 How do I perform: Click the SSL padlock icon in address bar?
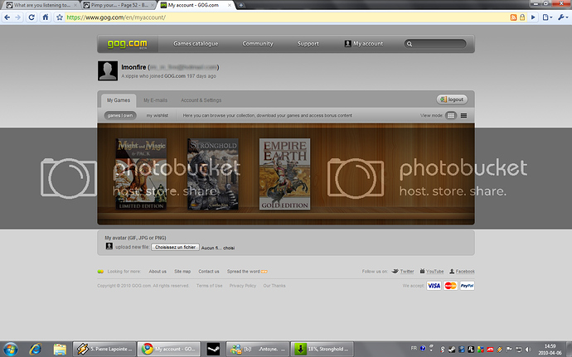(522, 17)
